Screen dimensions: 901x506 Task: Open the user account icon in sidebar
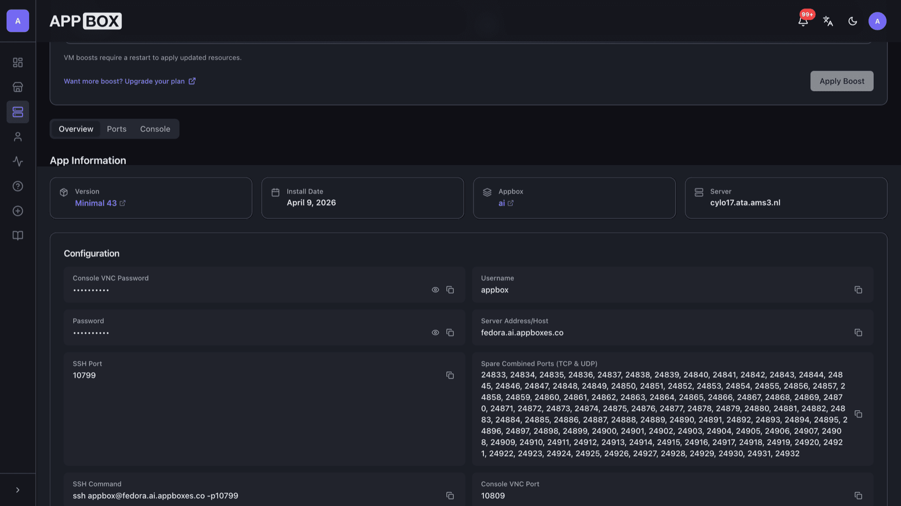click(18, 136)
